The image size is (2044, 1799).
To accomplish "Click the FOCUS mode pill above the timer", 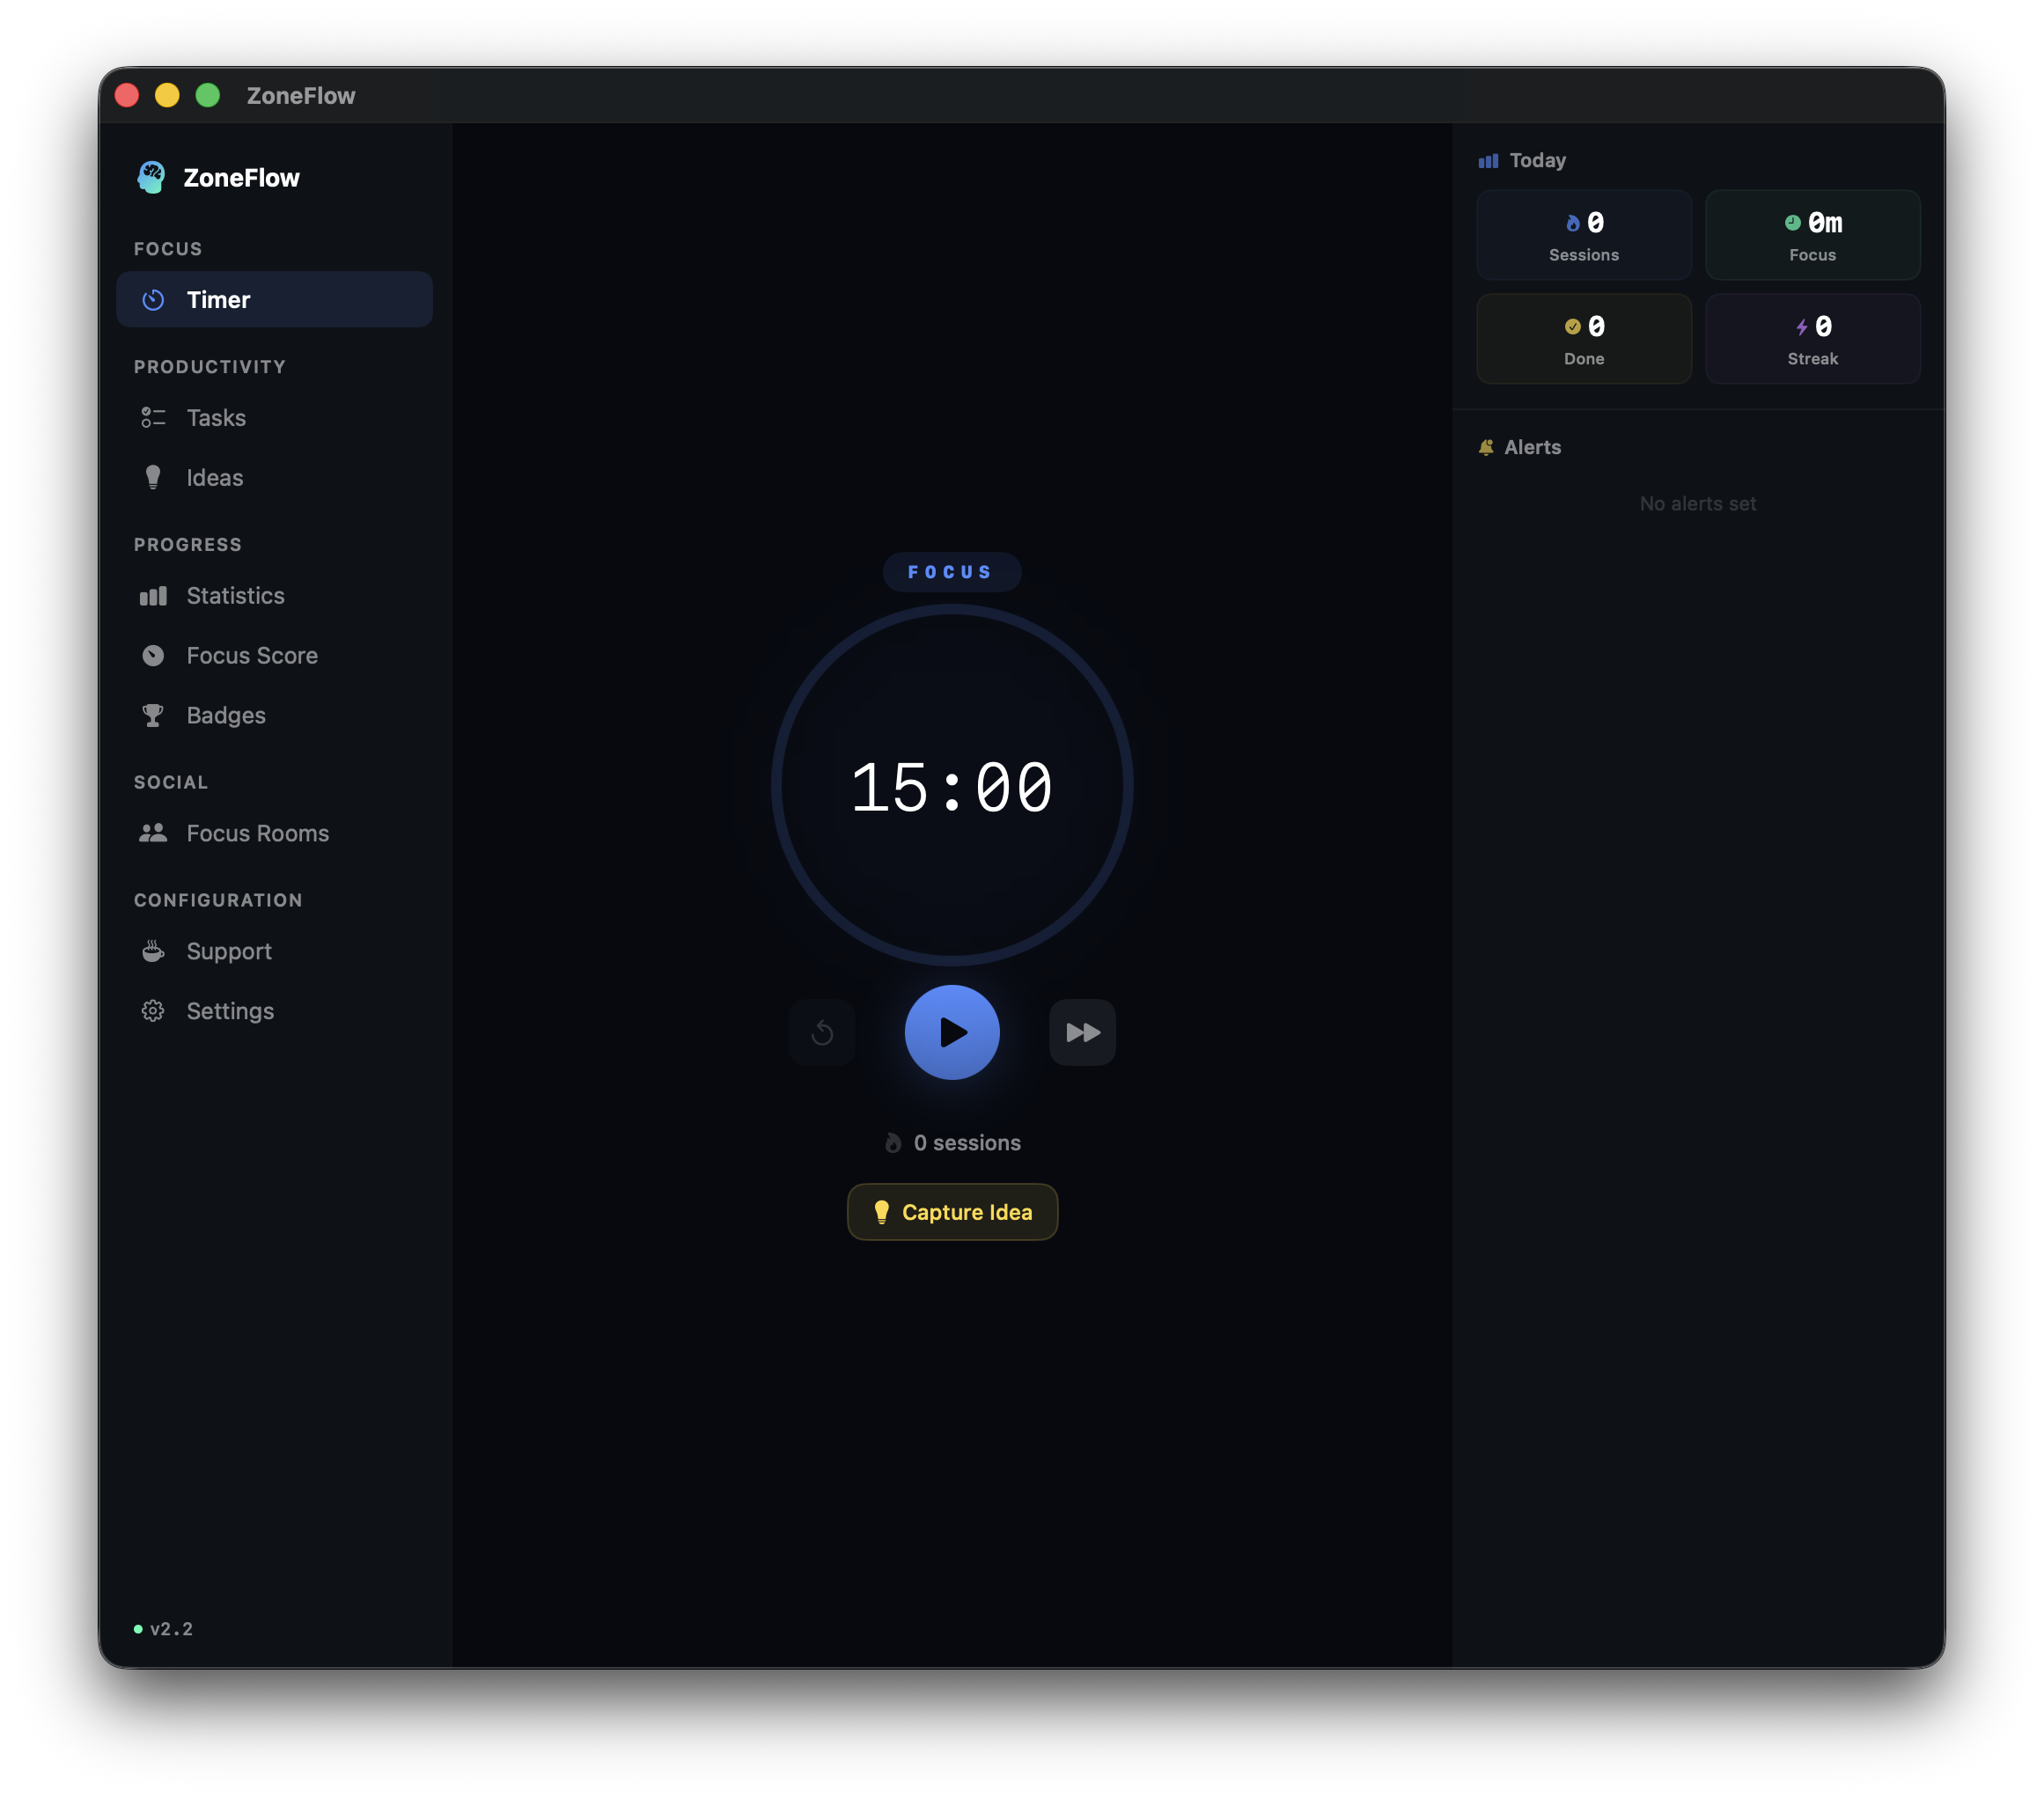I will [952, 571].
